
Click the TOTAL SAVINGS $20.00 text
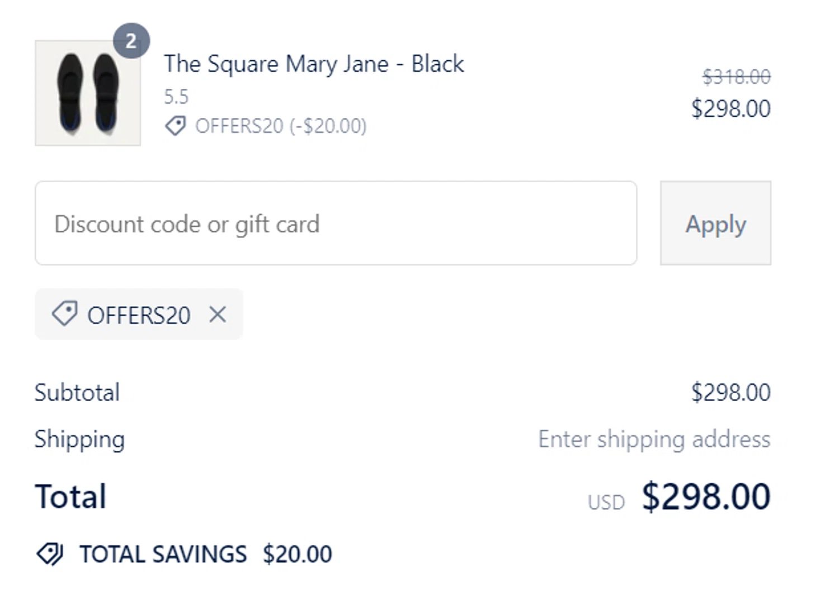(206, 554)
